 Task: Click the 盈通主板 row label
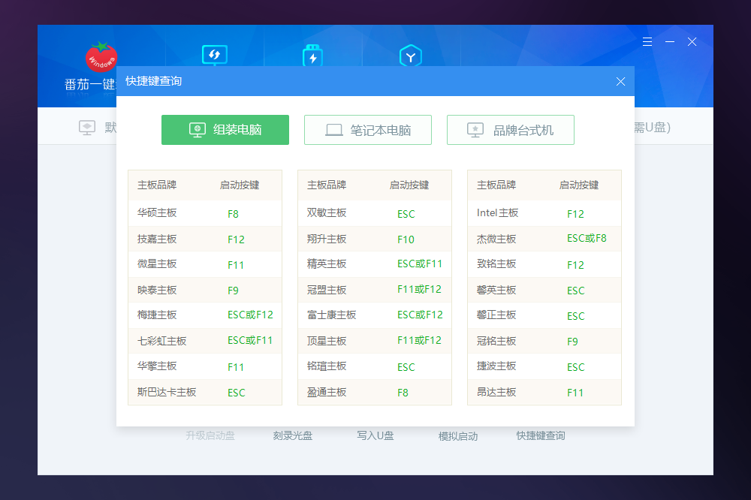pyautogui.click(x=327, y=392)
